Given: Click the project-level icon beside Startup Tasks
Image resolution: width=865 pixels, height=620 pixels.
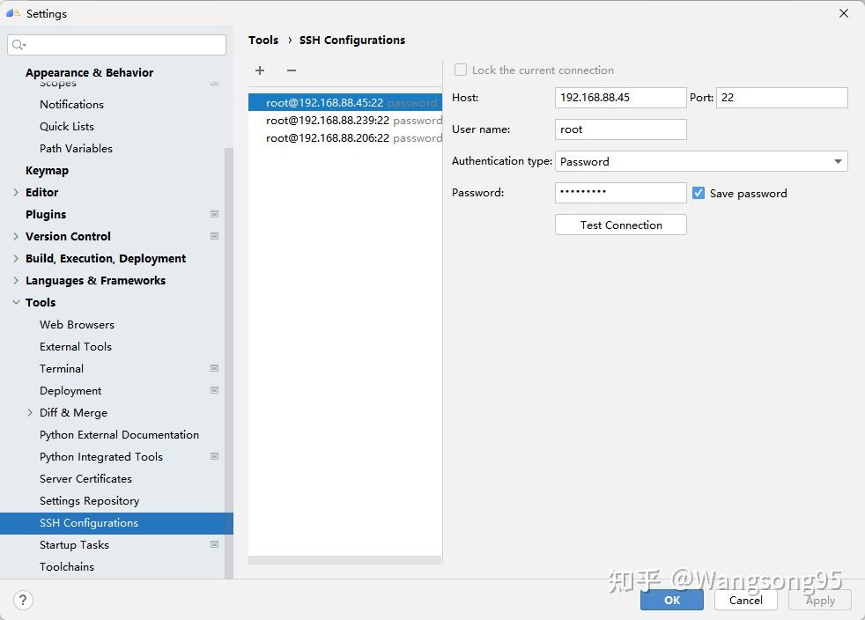Looking at the screenshot, I should point(214,544).
